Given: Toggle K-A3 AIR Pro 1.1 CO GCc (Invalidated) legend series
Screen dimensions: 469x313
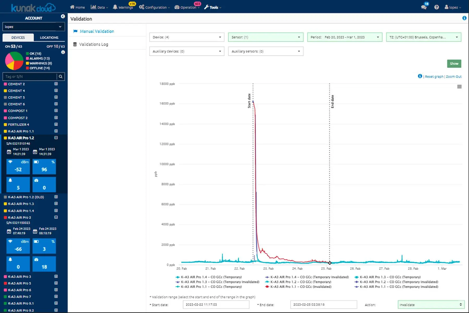Looking at the screenshot, I should tap(298, 287).
